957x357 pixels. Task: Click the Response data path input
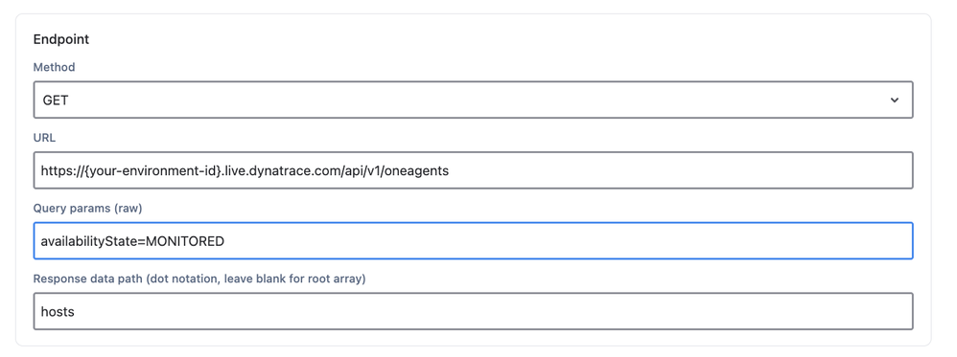coord(473,311)
